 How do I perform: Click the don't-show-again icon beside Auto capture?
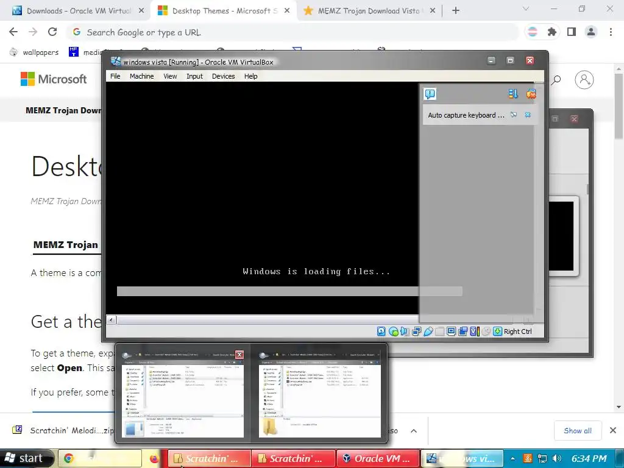pos(514,115)
